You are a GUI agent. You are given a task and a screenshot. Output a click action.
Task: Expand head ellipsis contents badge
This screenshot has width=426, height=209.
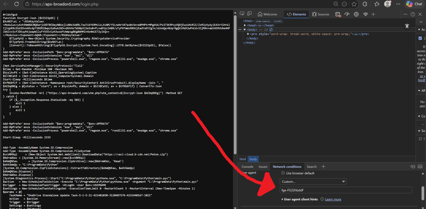click(260, 26)
